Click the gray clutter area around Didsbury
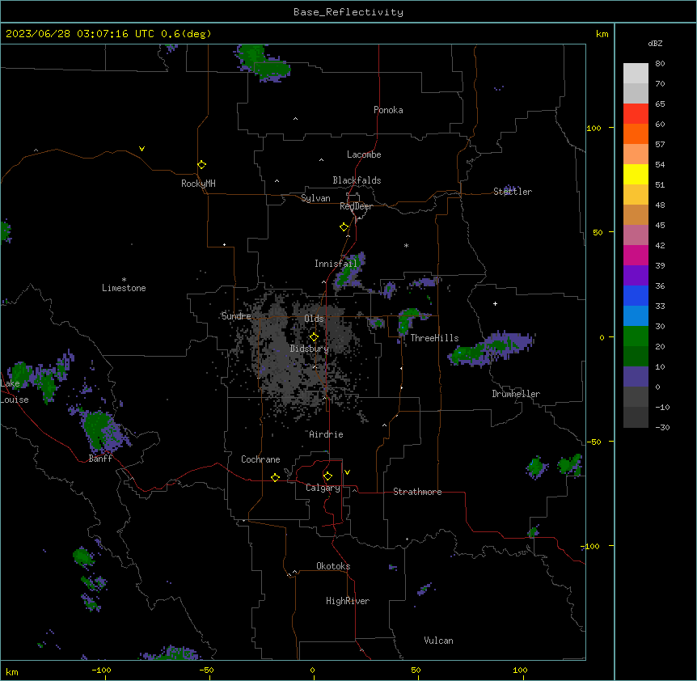 click(296, 356)
